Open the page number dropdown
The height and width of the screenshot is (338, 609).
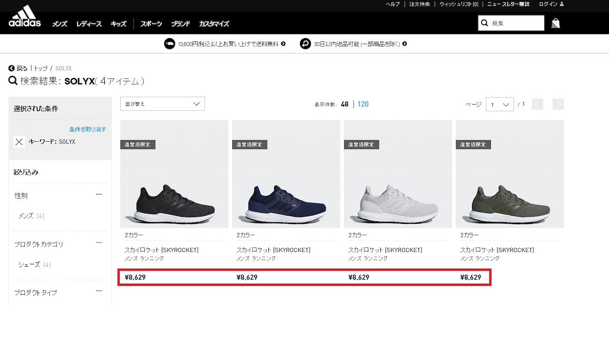[x=500, y=104]
